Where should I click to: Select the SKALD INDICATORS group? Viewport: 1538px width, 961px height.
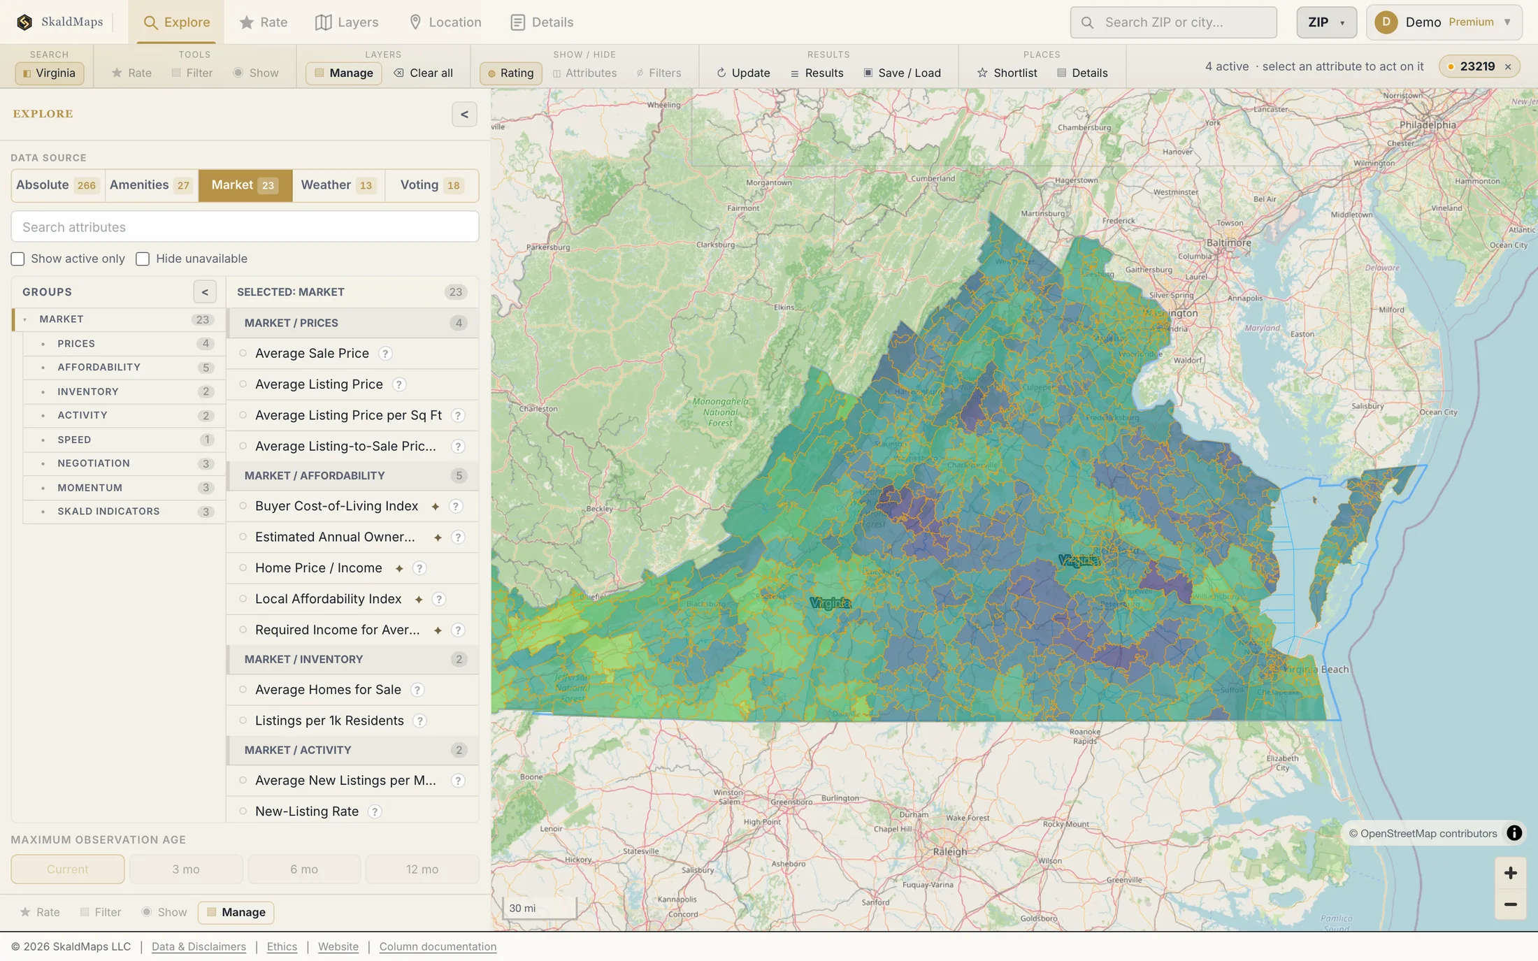click(124, 512)
